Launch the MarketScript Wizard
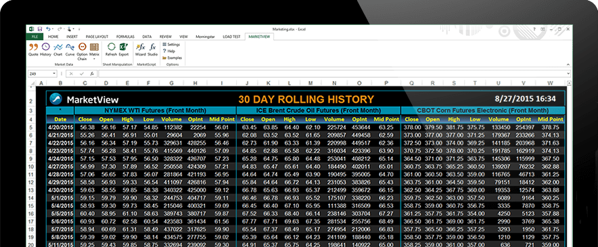This screenshot has height=247, width=598. coord(140,49)
